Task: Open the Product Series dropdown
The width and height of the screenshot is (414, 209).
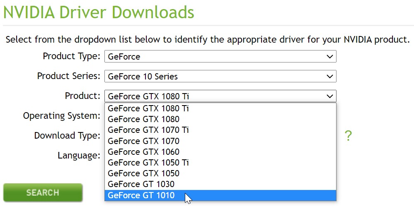Action: point(220,77)
